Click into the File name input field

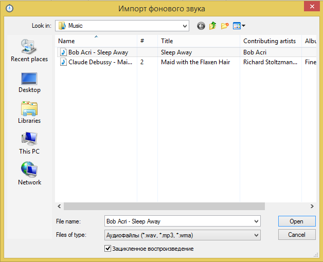point(178,221)
